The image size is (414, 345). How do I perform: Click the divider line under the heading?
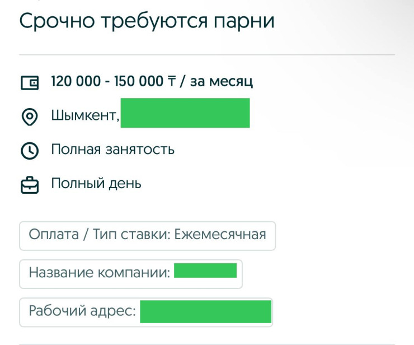207,55
